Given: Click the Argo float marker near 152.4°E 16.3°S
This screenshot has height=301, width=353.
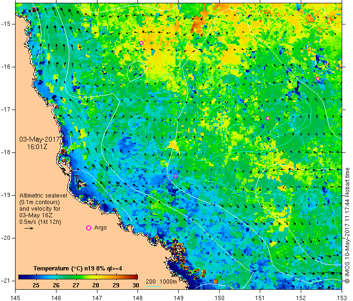Looking at the screenshot, I should tap(318, 79).
